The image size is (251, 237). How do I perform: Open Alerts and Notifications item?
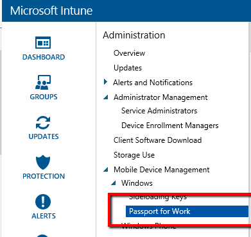click(x=153, y=83)
